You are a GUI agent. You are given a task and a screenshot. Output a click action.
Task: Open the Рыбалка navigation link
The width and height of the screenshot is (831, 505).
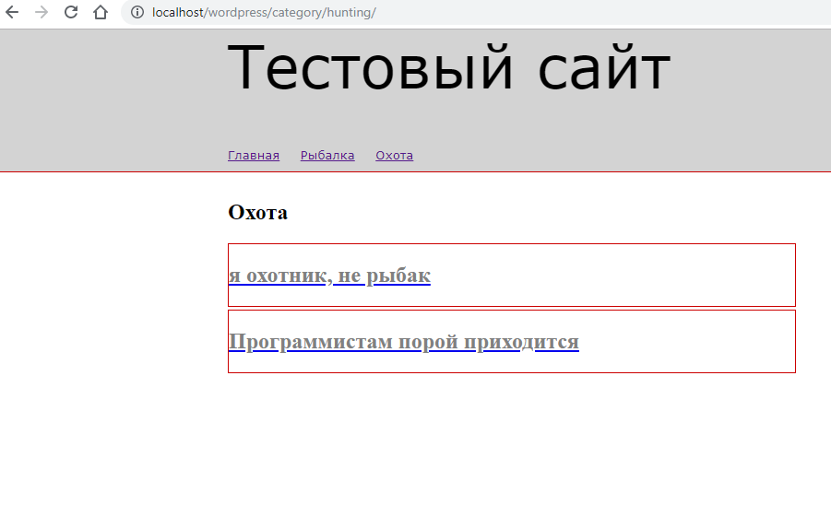[327, 156]
